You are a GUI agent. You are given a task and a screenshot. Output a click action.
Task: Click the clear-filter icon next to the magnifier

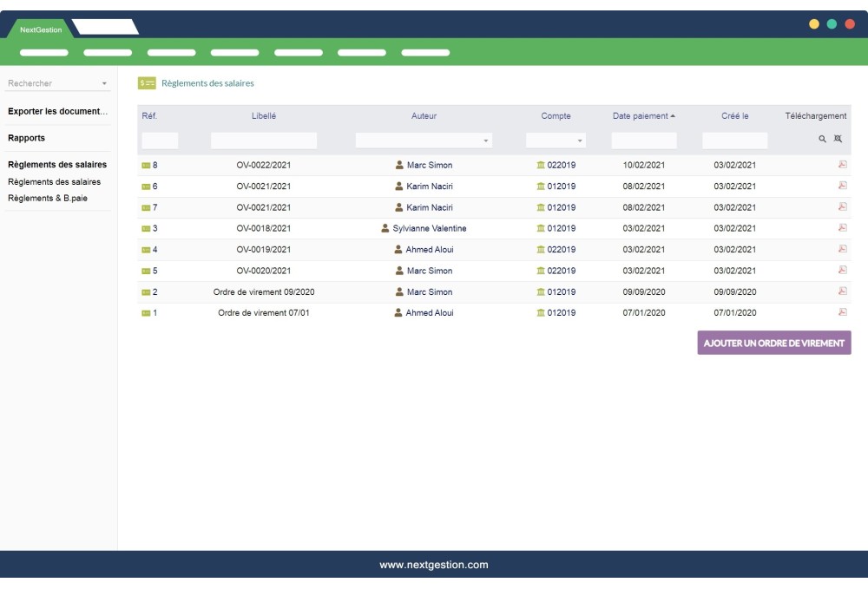(838, 138)
